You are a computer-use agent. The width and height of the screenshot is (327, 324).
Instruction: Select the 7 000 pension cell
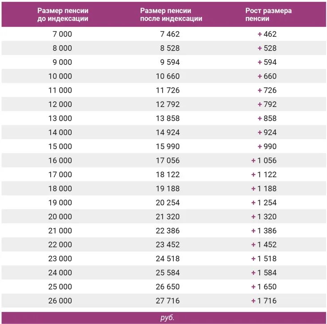pyautogui.click(x=62, y=34)
